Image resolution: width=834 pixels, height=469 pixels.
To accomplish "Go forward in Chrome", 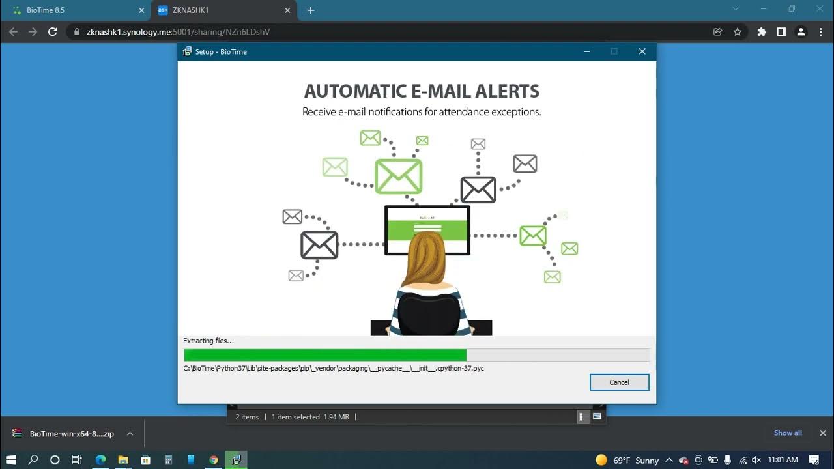I will (33, 31).
